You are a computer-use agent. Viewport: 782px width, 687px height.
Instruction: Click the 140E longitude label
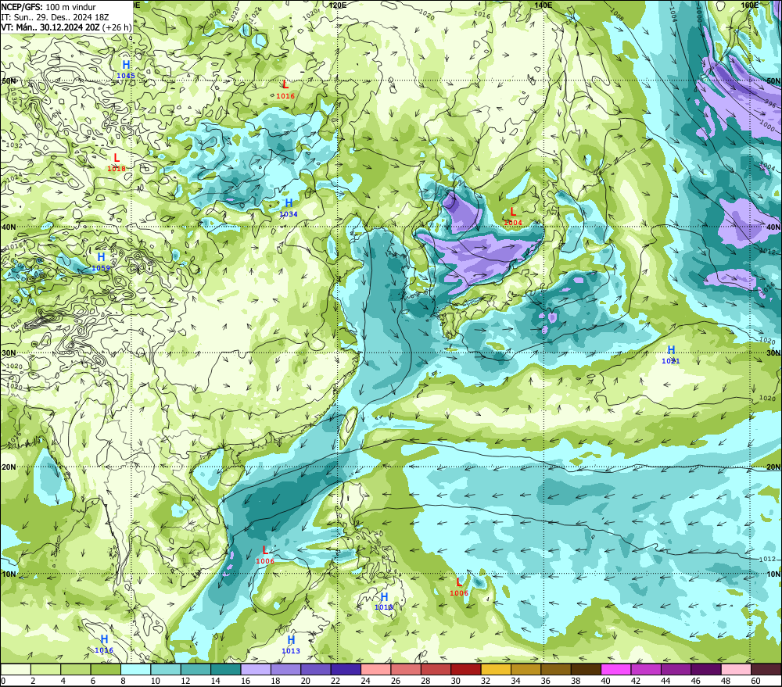(x=543, y=5)
